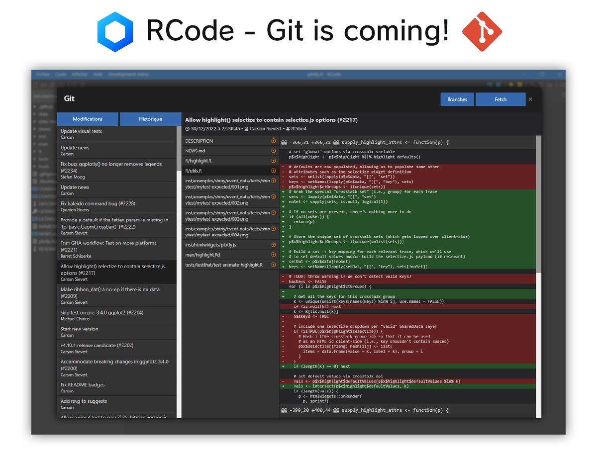Select the 'skip test on pre-3.4.0 ggplot2' commit
The image size is (597, 457).
117,315
